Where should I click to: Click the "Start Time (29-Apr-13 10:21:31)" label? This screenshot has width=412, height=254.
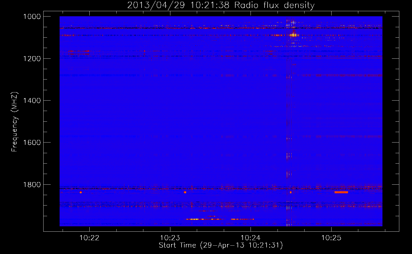coord(221,245)
